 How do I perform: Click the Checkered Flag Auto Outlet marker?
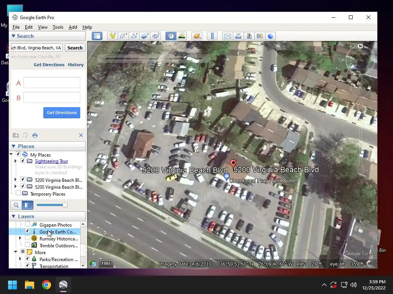[226, 176]
